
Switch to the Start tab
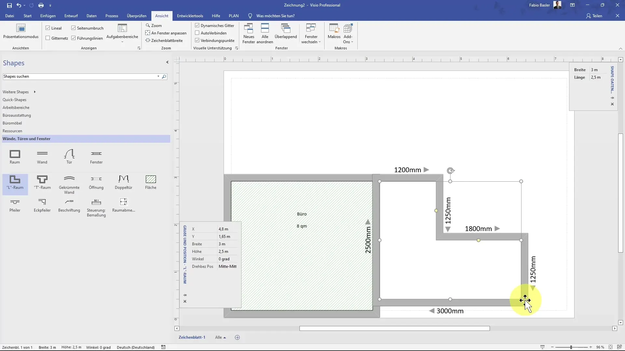[28, 16]
